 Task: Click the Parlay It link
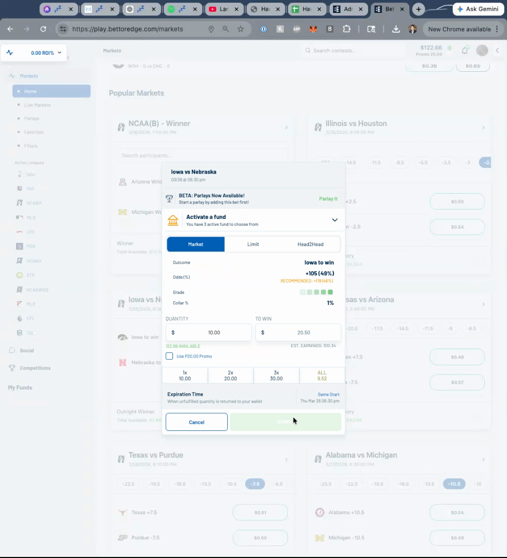[x=328, y=198]
